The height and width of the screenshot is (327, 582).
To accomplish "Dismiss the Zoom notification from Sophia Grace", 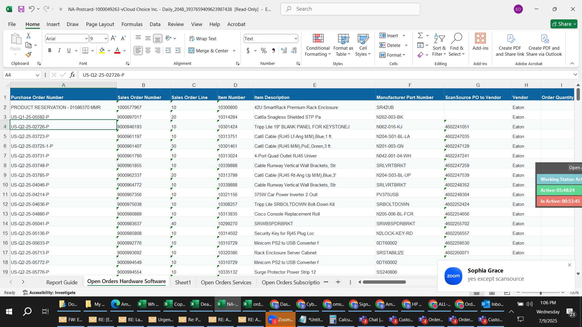I will [x=570, y=265].
